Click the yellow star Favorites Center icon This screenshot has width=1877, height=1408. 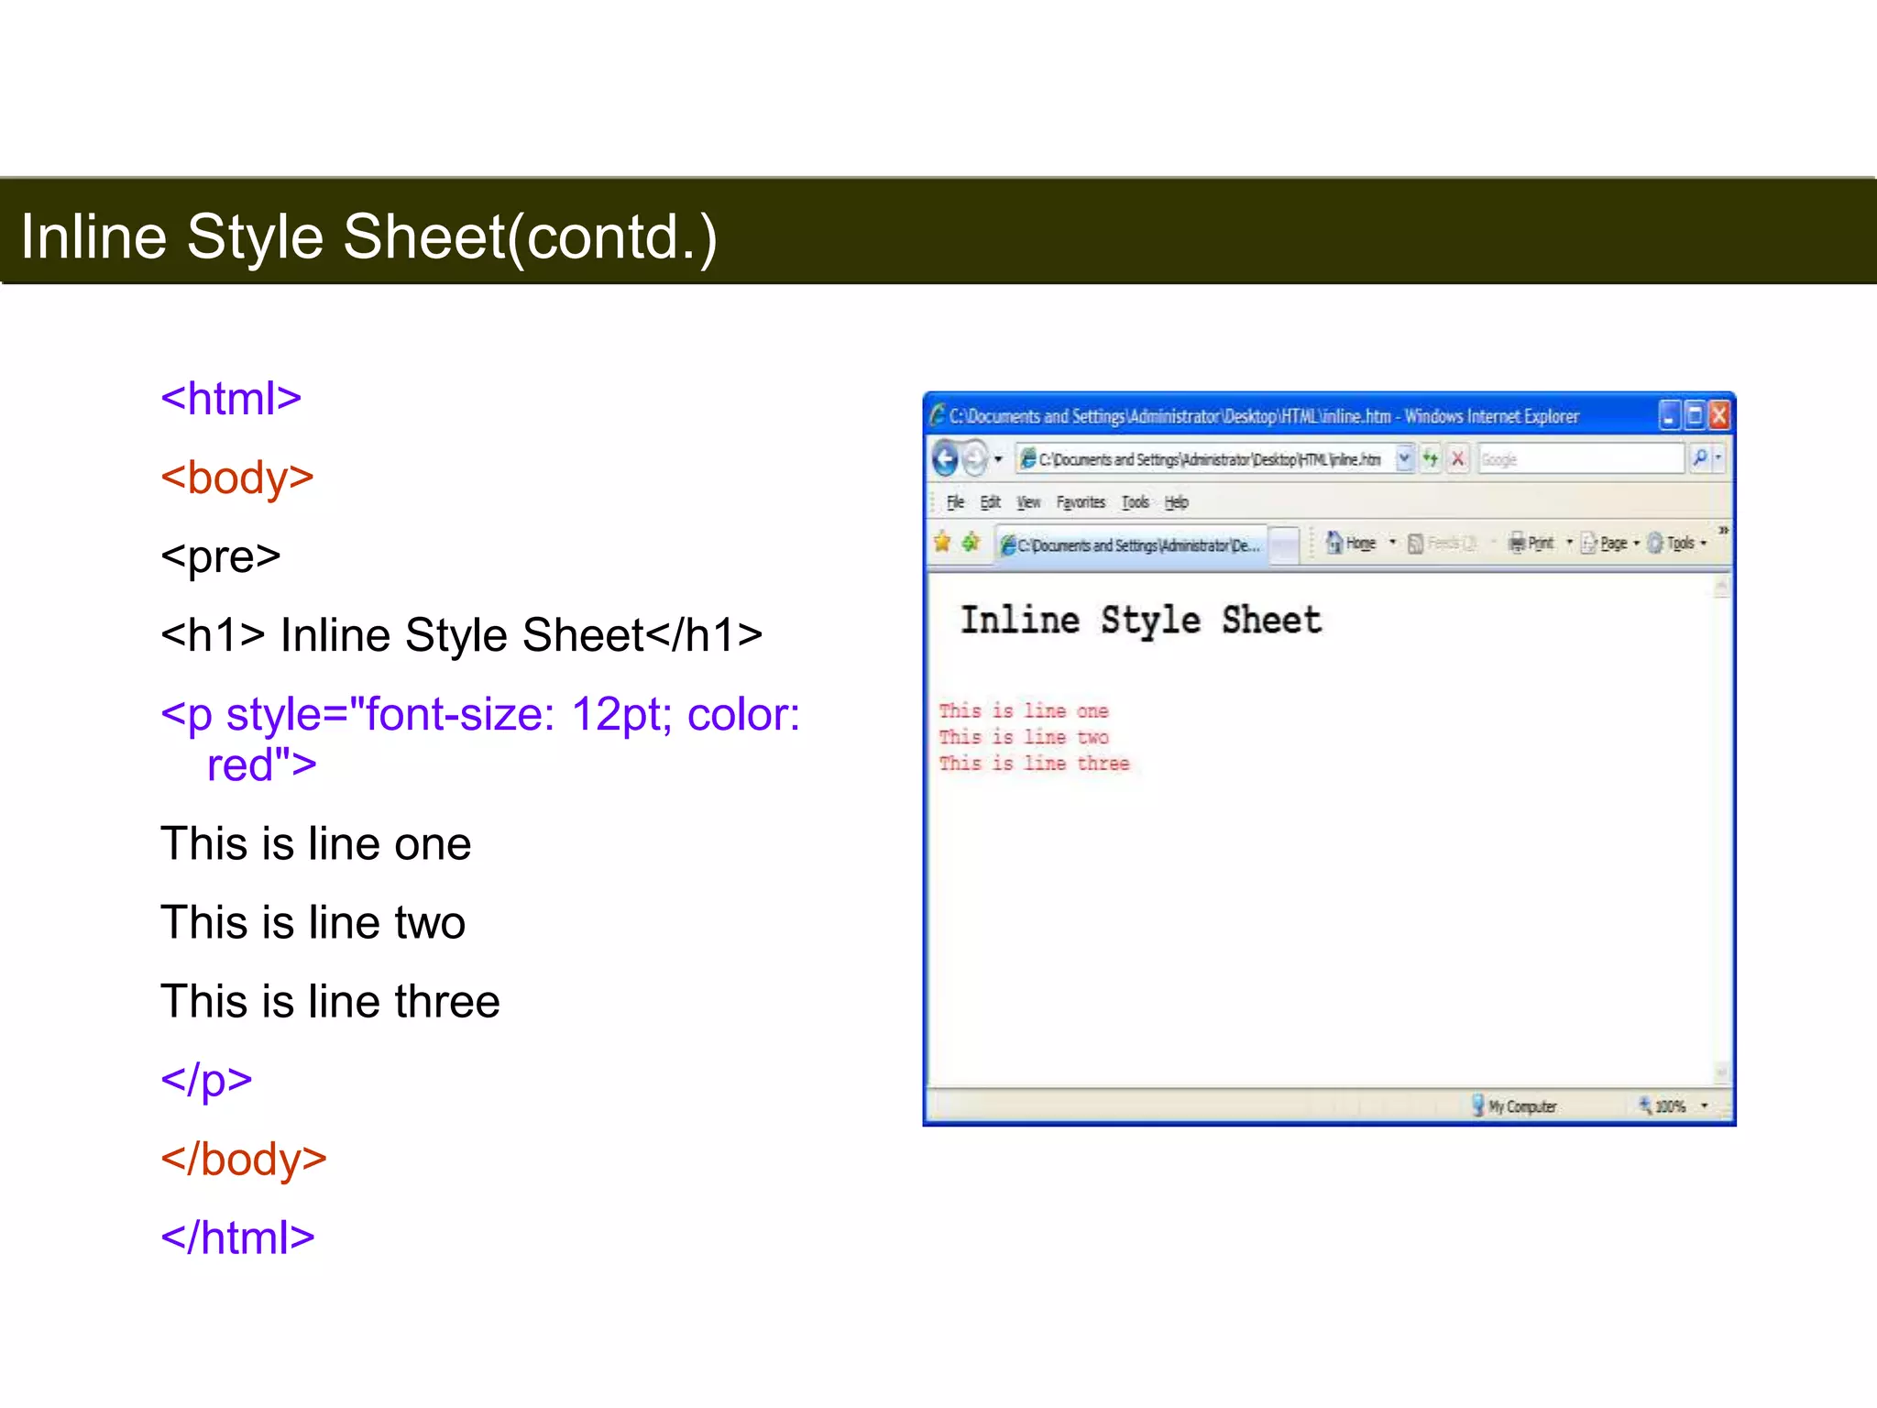click(942, 543)
